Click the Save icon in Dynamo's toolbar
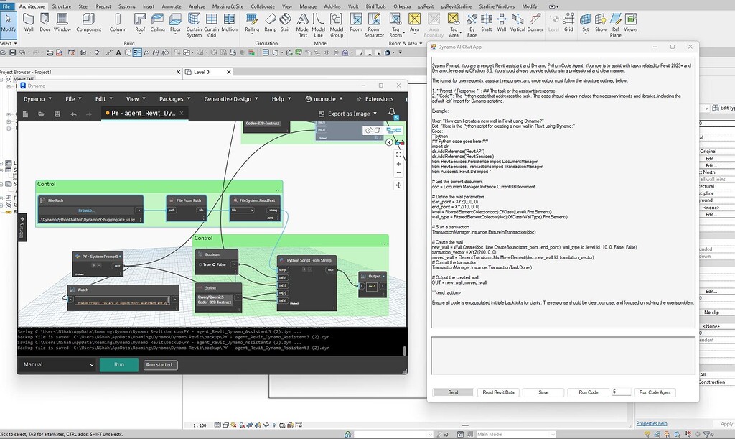Image resolution: width=735 pixels, height=439 pixels. (57, 114)
